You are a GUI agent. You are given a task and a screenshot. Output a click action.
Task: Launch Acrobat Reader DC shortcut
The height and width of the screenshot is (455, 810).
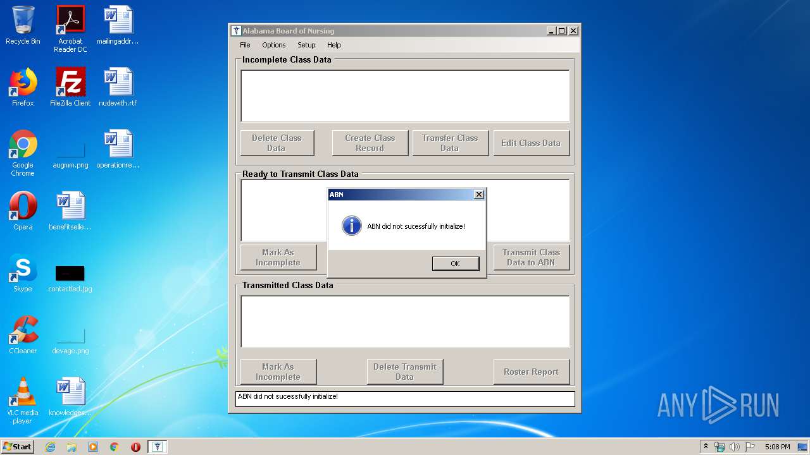tap(70, 29)
